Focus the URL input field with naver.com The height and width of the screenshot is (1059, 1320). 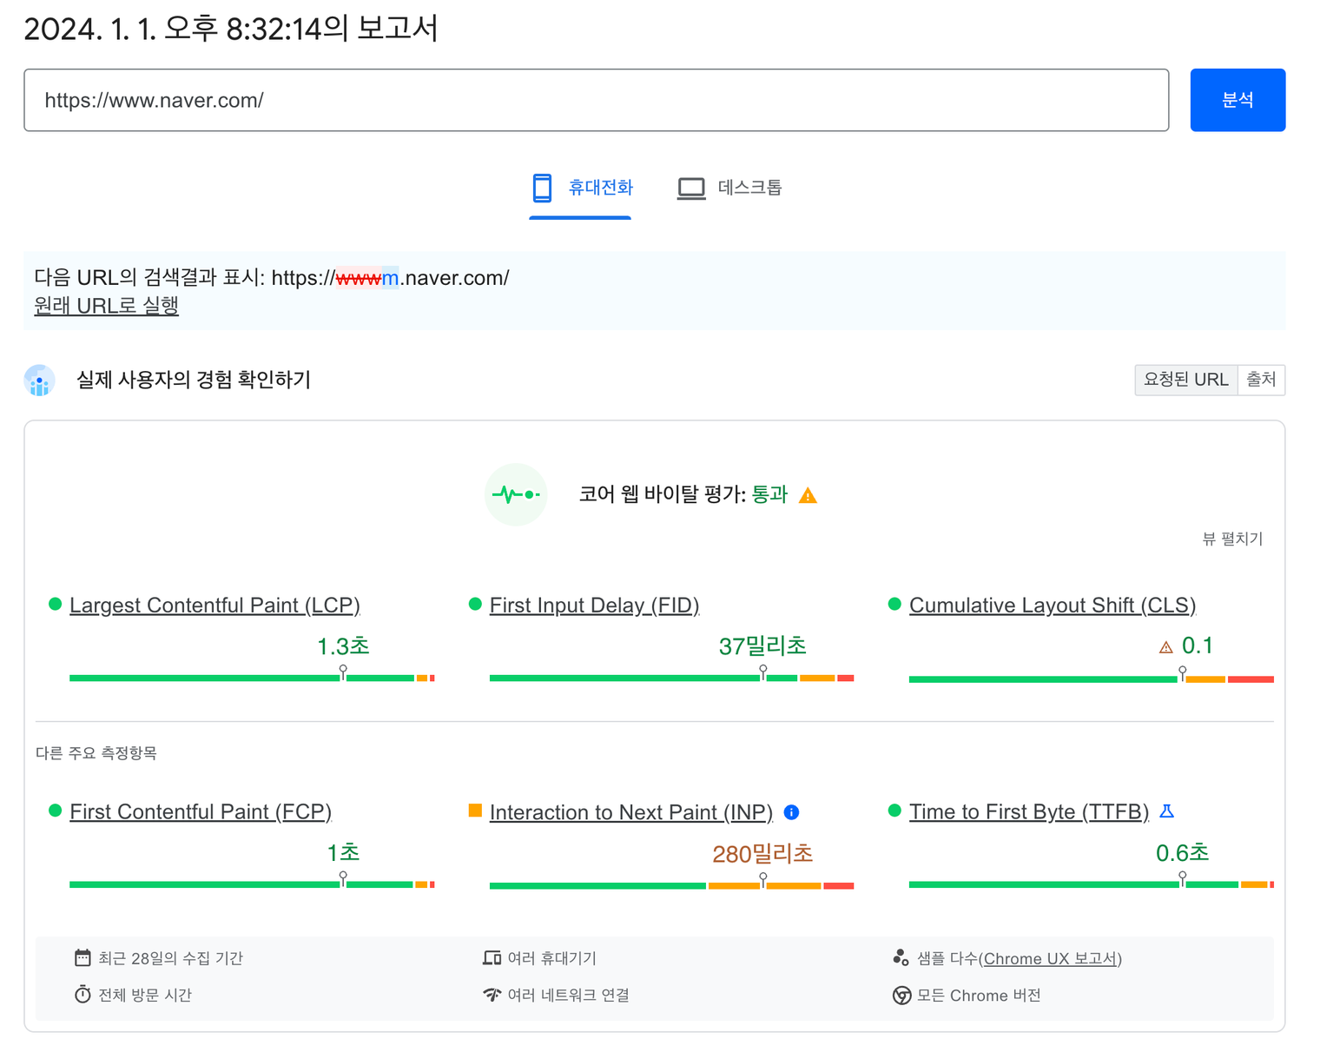tap(596, 100)
